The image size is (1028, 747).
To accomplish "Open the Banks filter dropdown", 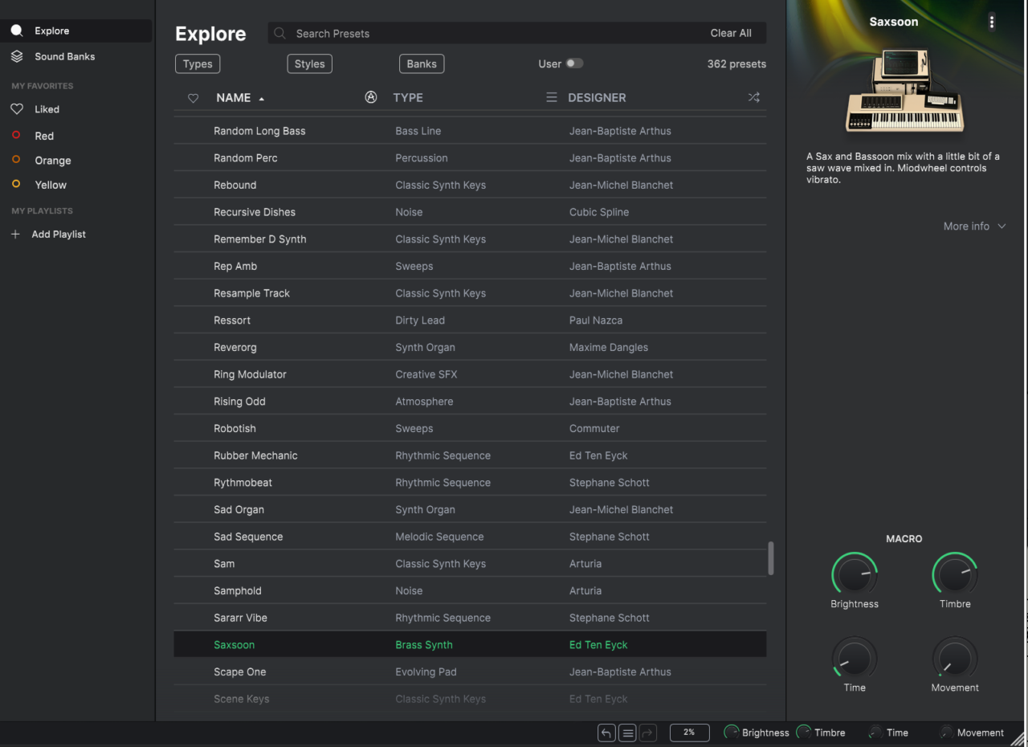I will (422, 64).
